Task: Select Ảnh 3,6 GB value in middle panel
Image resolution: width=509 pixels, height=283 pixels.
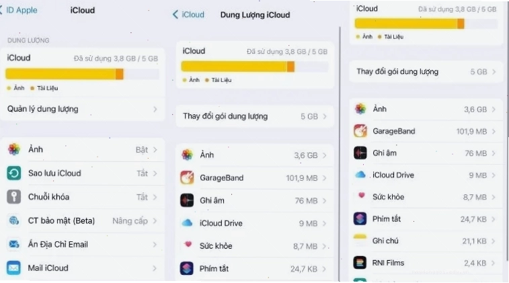Action: (306, 155)
